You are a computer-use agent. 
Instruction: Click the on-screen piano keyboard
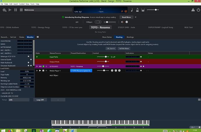(100, 123)
